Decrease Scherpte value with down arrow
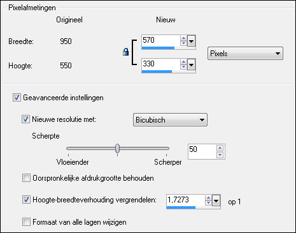Image resolution: width=296 pixels, height=233 pixels. pyautogui.click(x=220, y=154)
